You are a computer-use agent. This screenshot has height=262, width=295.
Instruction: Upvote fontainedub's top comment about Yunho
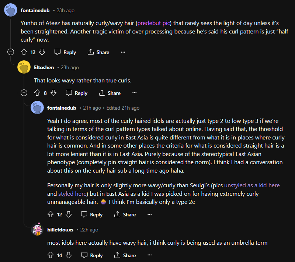pos(24,52)
